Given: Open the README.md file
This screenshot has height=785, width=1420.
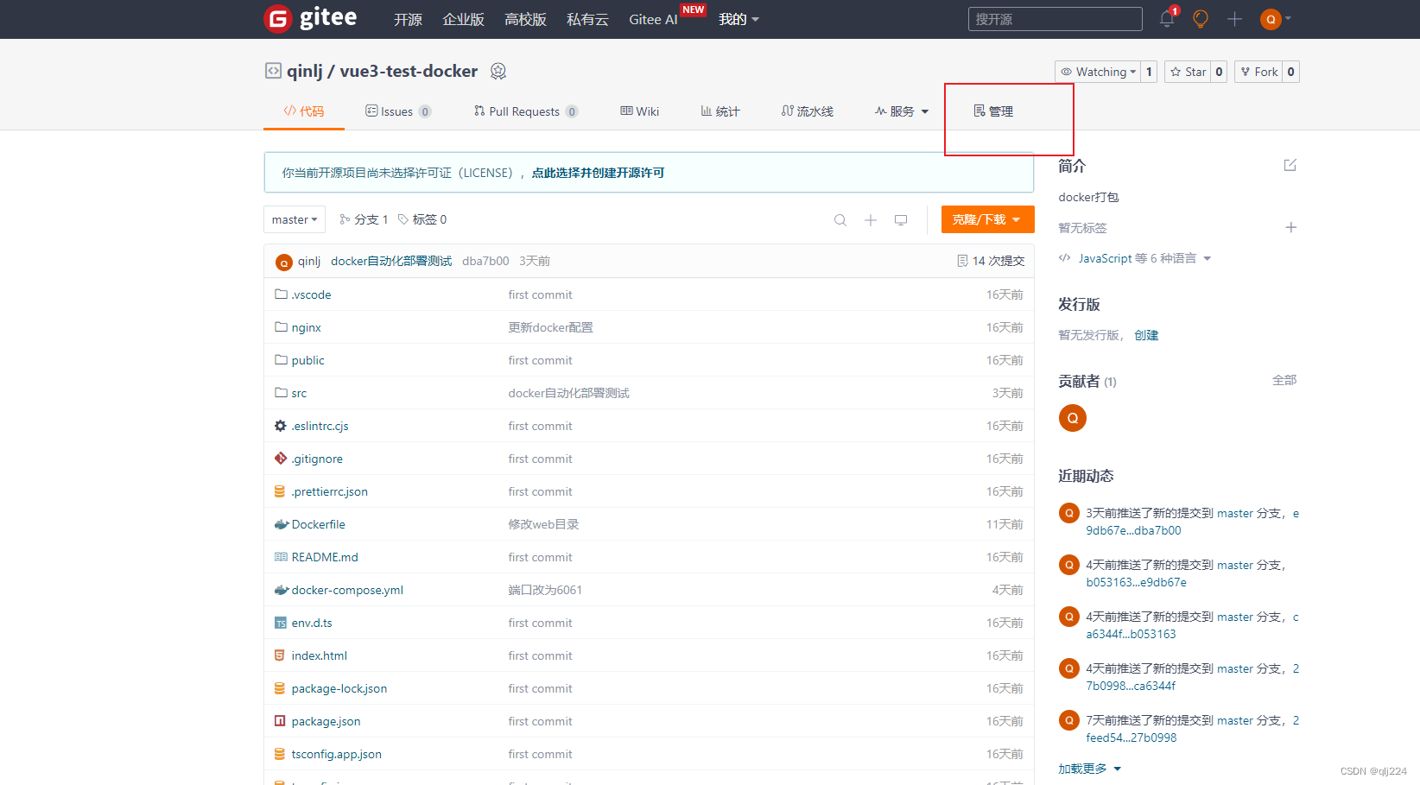Looking at the screenshot, I should (325, 557).
